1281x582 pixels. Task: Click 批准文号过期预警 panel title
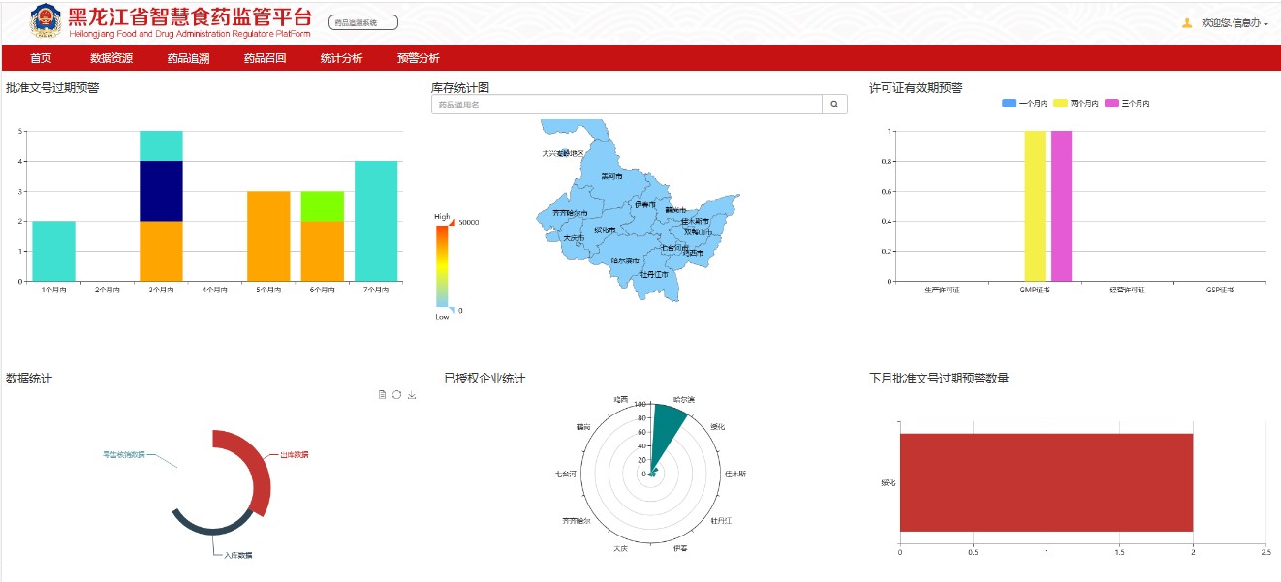point(52,88)
